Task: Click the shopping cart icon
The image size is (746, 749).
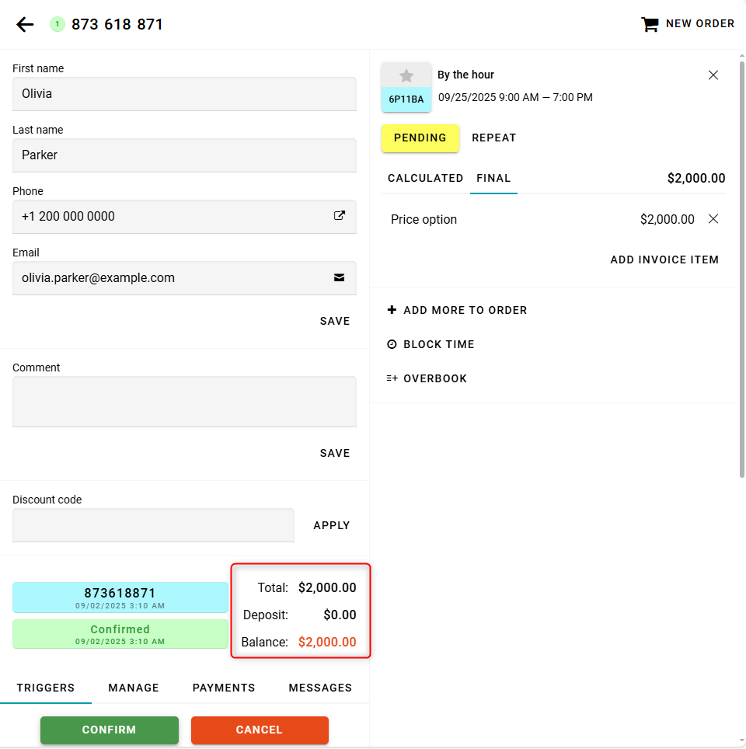Action: 650,24
